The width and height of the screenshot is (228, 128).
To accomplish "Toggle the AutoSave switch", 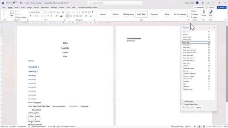I will [15, 3].
